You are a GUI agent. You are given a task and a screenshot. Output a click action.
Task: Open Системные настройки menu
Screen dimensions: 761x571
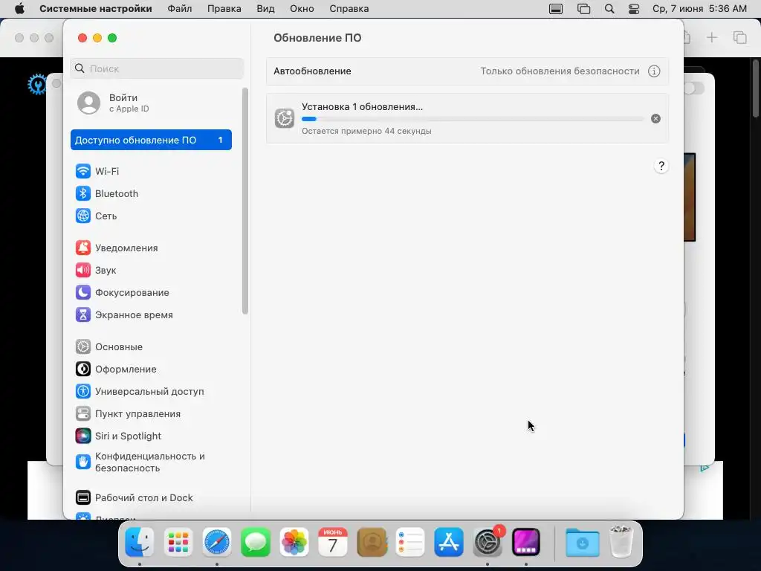tap(96, 9)
